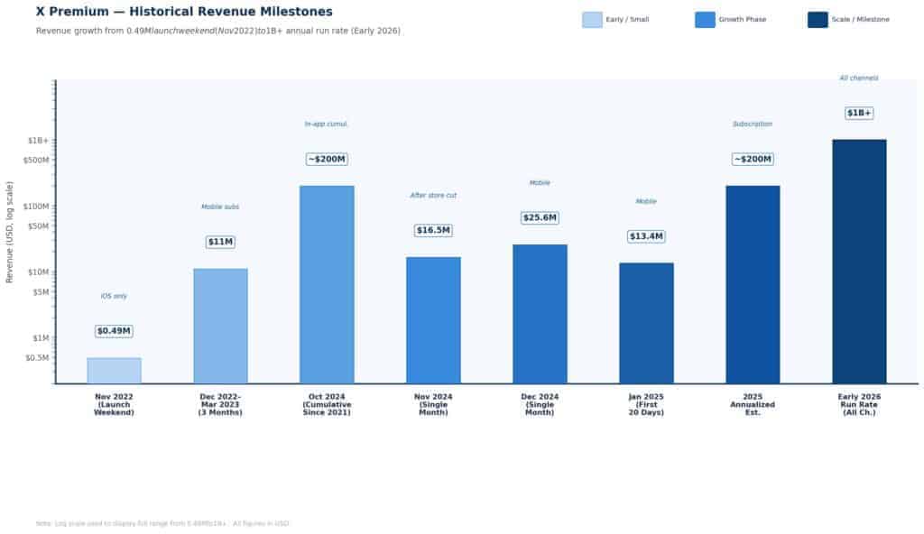Click the $11M value label
The image size is (924, 534).
click(220, 242)
